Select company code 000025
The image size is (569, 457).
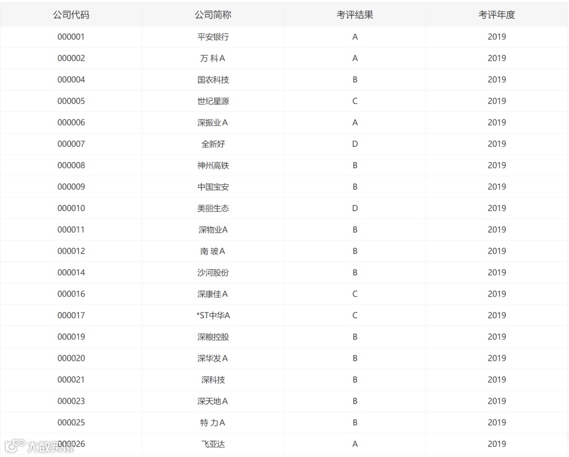pyautogui.click(x=71, y=423)
